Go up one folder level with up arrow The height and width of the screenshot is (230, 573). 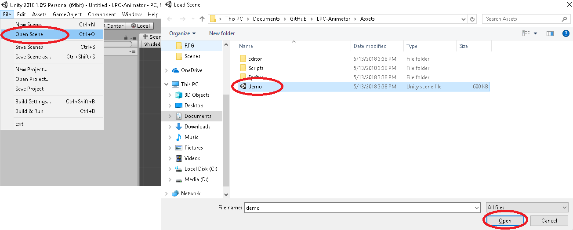coord(202,19)
